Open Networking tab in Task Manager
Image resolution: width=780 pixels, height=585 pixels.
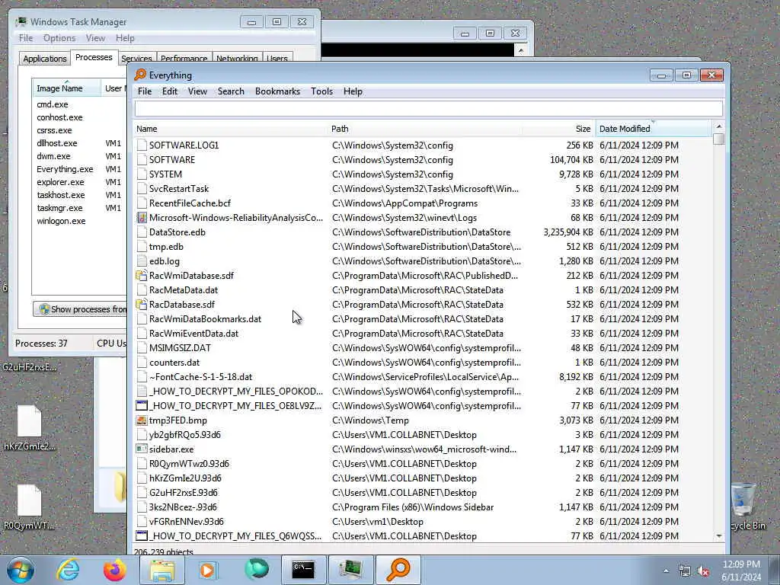[237, 59]
